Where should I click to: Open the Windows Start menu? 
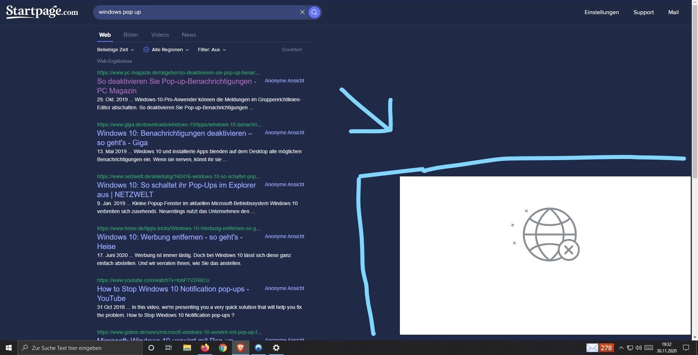[9, 348]
